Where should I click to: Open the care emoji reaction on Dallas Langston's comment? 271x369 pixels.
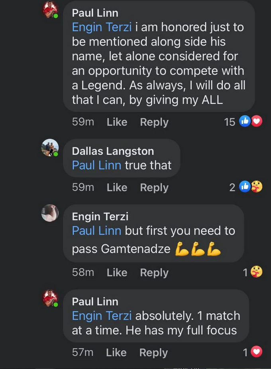pyautogui.click(x=257, y=187)
